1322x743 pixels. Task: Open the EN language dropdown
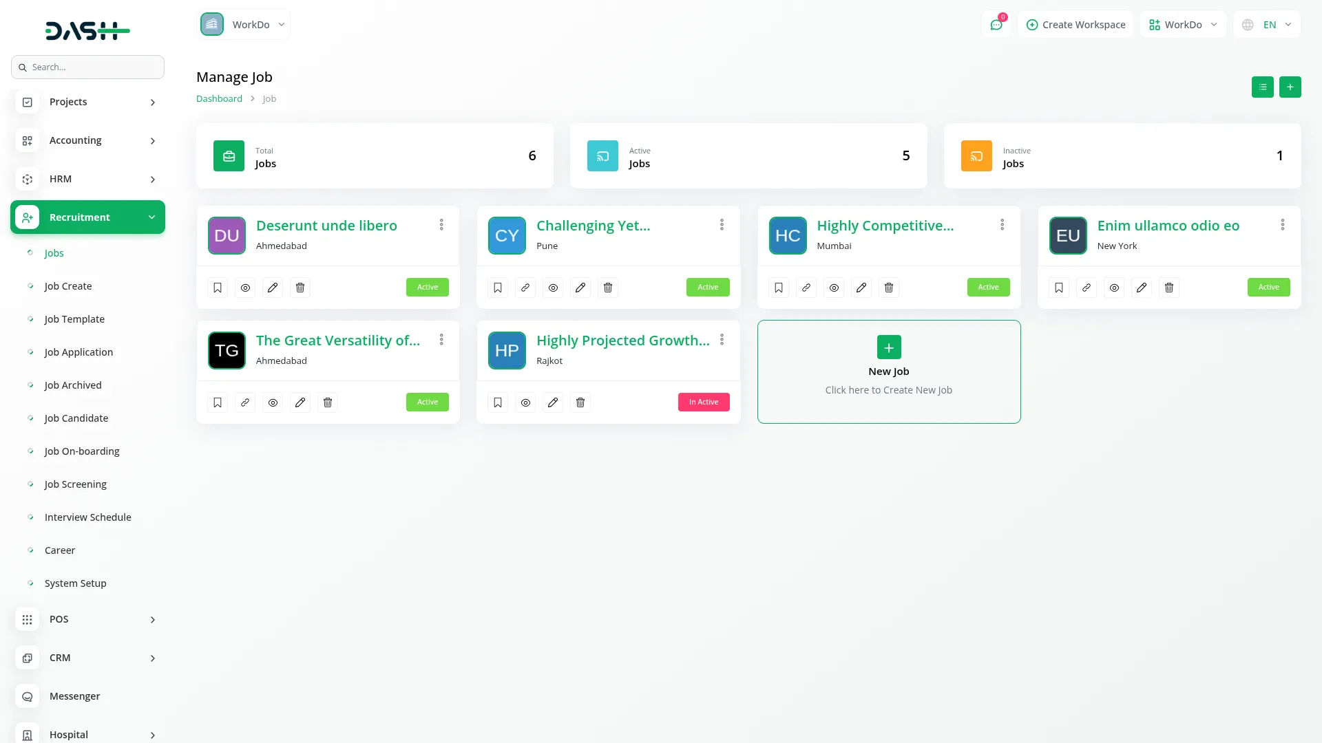coord(1267,25)
